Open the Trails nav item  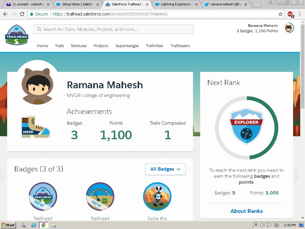(x=59, y=46)
